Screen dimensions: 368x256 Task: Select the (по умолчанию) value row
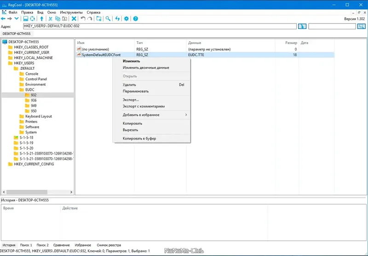pos(205,49)
